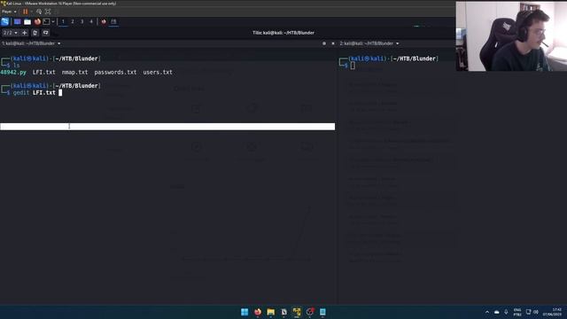Image resolution: width=567 pixels, height=319 pixels.
Task: Click the white highlighted bar in terminal 1
Action: coord(167,127)
